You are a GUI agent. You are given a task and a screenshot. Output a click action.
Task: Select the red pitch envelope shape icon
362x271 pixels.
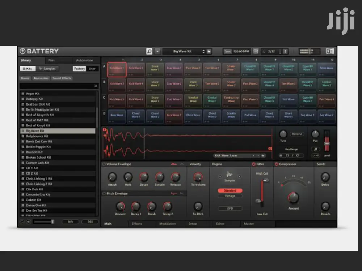point(174,193)
